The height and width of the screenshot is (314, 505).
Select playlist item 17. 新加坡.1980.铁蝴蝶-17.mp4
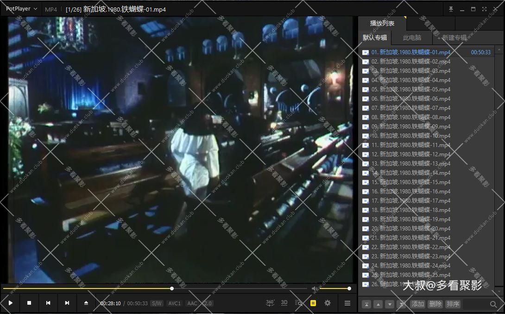pos(426,200)
